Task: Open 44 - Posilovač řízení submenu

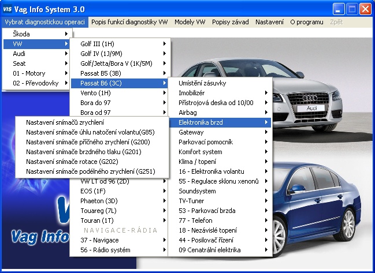Action: [220, 240]
